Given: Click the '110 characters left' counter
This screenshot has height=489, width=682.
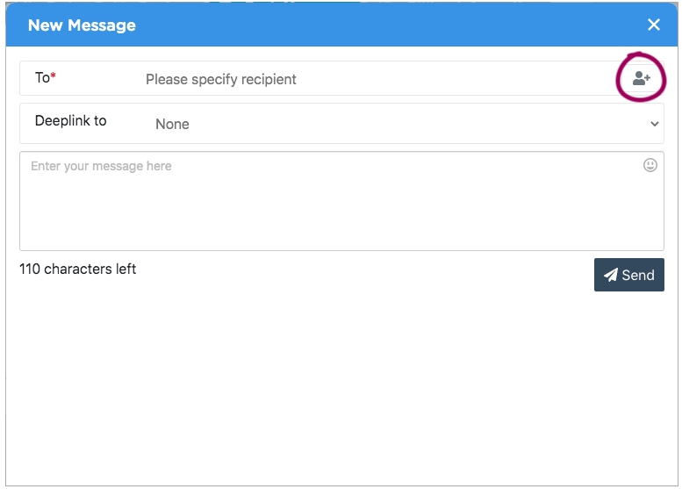Looking at the screenshot, I should point(77,269).
